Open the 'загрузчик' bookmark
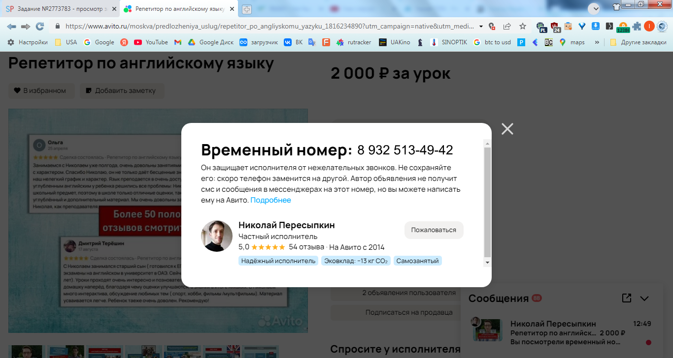This screenshot has height=358, width=673. tap(259, 42)
